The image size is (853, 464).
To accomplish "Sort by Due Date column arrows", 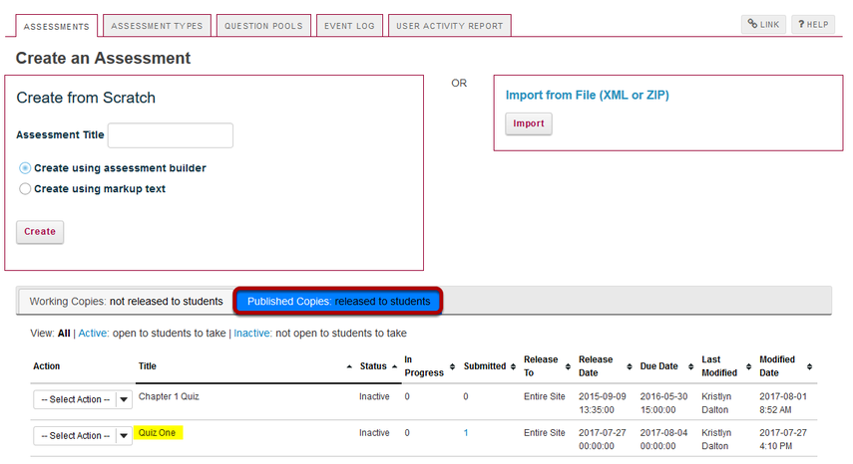I will [691, 366].
